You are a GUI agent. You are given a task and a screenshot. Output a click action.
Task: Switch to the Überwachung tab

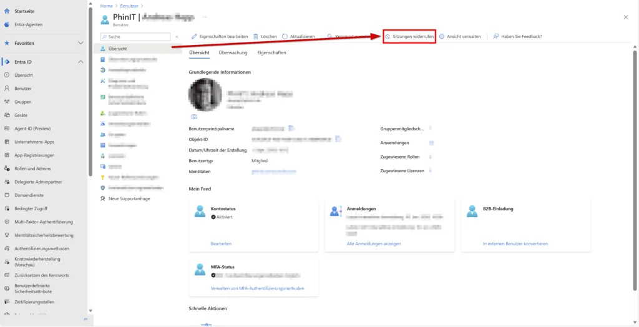tap(233, 53)
